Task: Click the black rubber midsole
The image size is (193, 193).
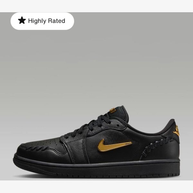Action: [x=96, y=166]
